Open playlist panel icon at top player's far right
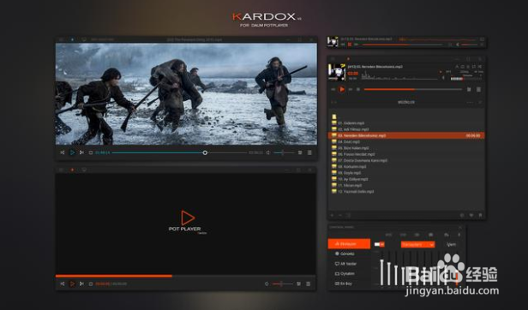 [x=309, y=152]
